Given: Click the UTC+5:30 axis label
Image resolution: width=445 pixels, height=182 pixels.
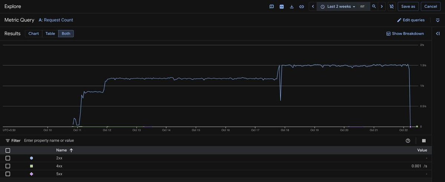Looking at the screenshot, I should [x=9, y=130].
